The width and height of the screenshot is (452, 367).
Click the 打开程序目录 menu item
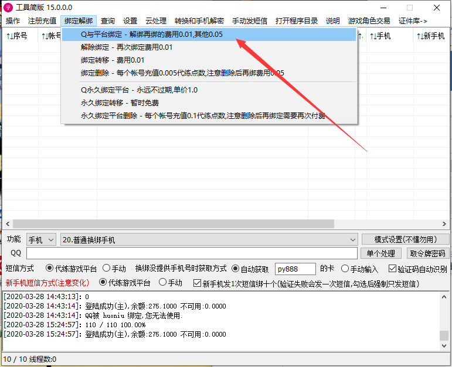[296, 20]
